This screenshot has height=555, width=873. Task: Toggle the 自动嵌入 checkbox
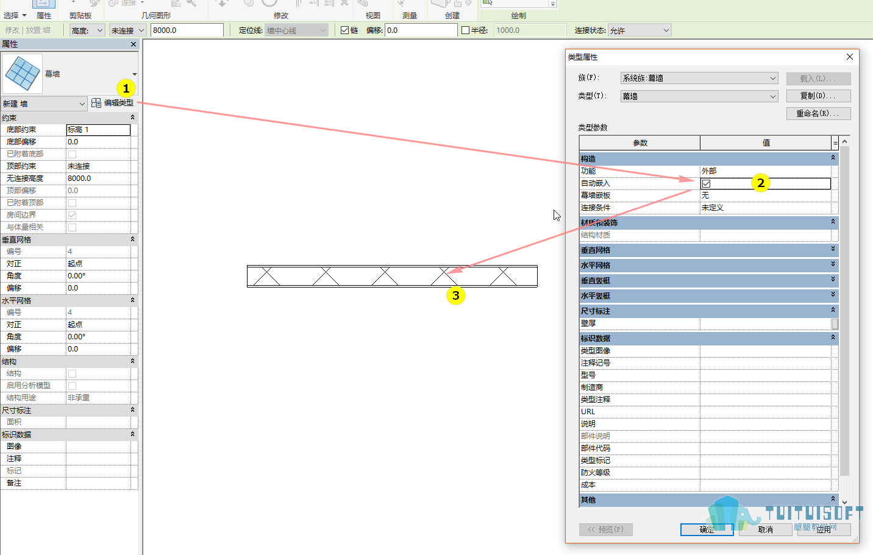[706, 183]
